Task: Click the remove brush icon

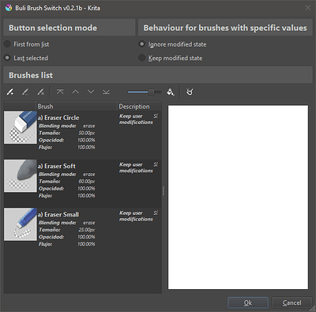Action: tap(40, 92)
